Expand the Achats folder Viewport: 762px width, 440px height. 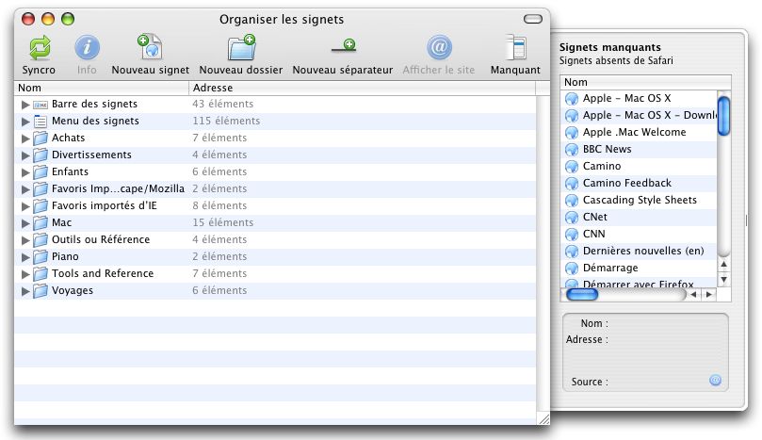click(x=25, y=139)
